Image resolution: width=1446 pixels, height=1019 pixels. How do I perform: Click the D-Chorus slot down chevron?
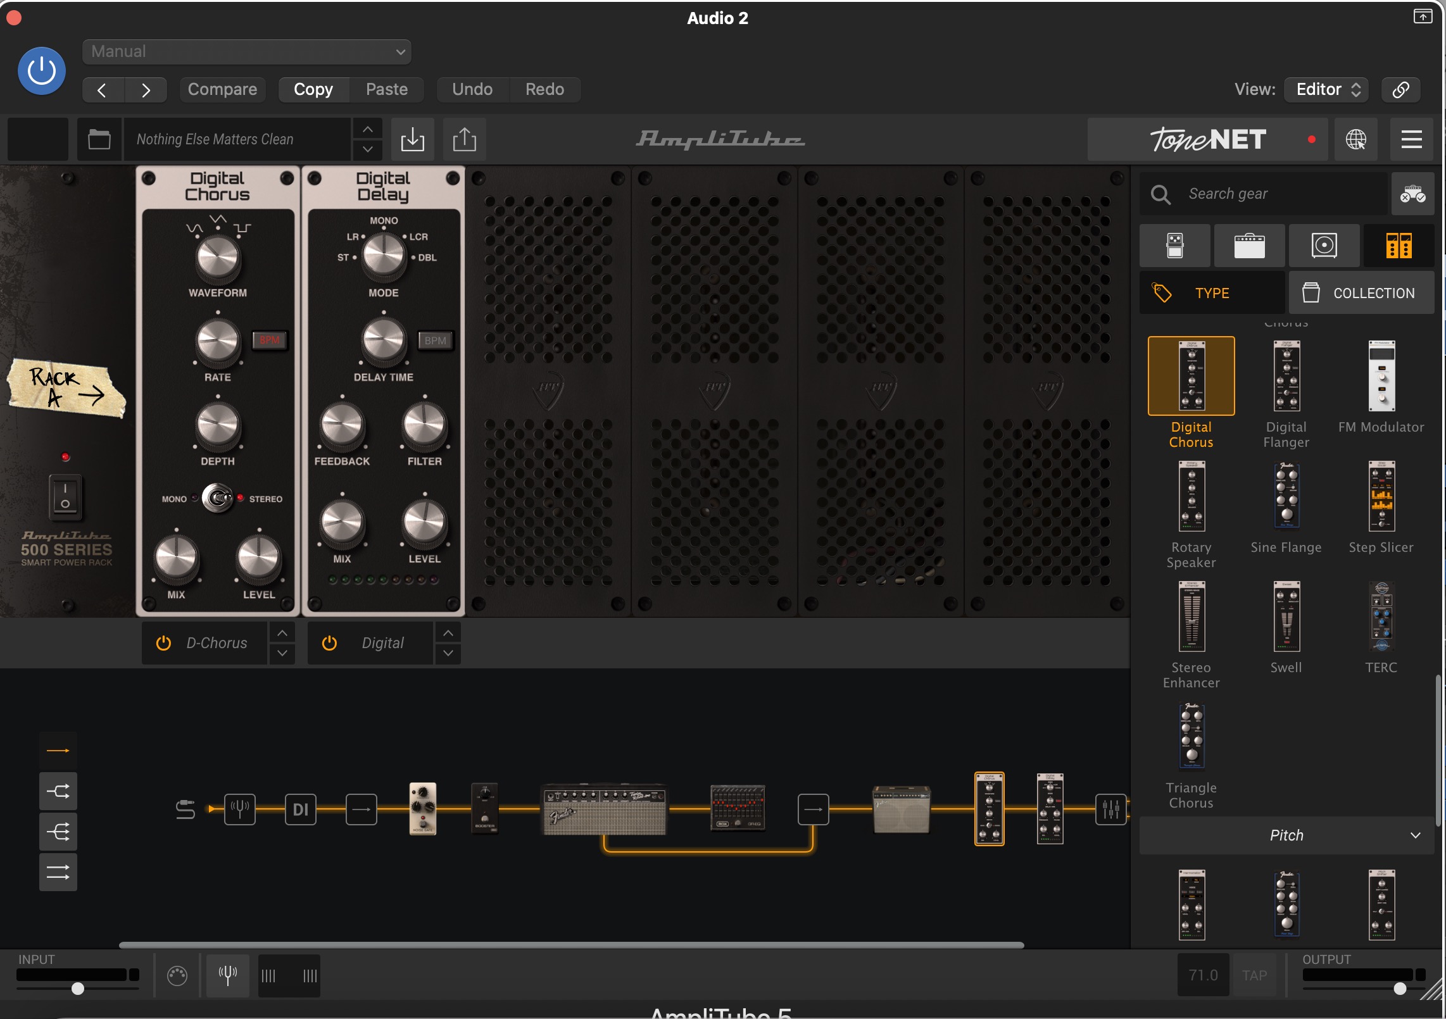tap(282, 653)
